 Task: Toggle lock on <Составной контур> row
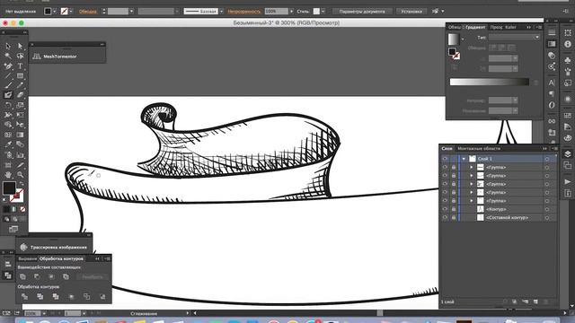click(454, 217)
